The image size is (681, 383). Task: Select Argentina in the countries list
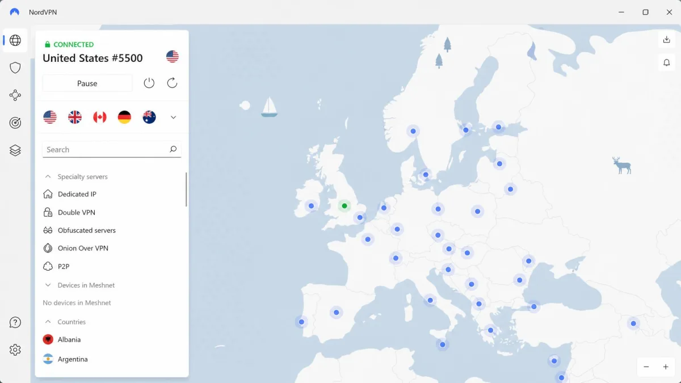click(73, 359)
